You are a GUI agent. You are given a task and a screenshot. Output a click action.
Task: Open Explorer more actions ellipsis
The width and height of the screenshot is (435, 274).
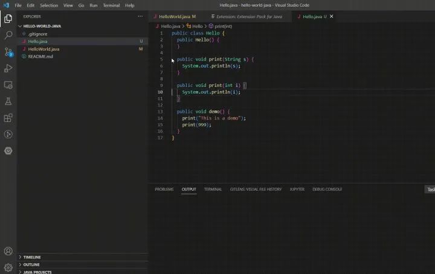click(141, 16)
